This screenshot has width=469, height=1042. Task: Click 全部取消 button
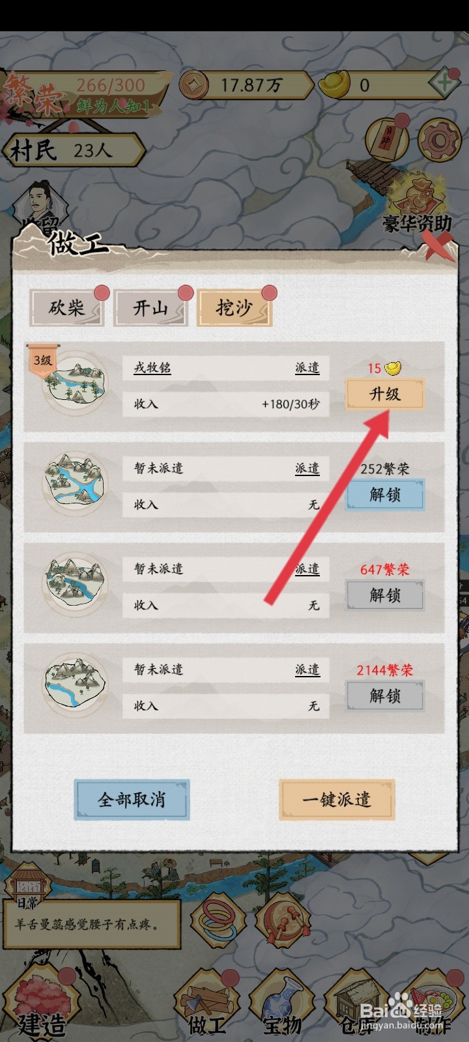tap(132, 799)
